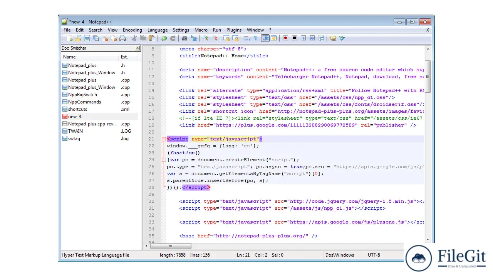Click the Print icon
This screenshot has height=277, width=493.
(122, 38)
